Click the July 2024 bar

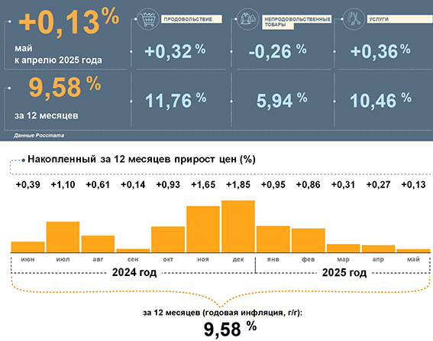pos(63,237)
